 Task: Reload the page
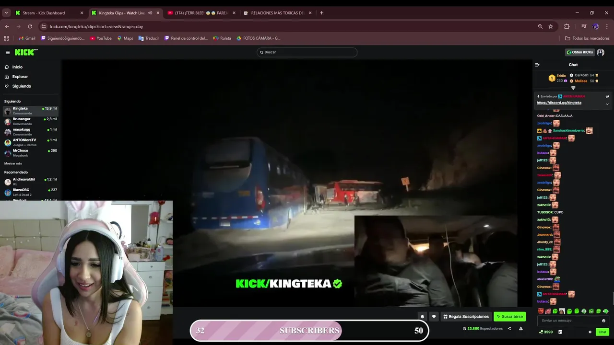click(x=30, y=26)
